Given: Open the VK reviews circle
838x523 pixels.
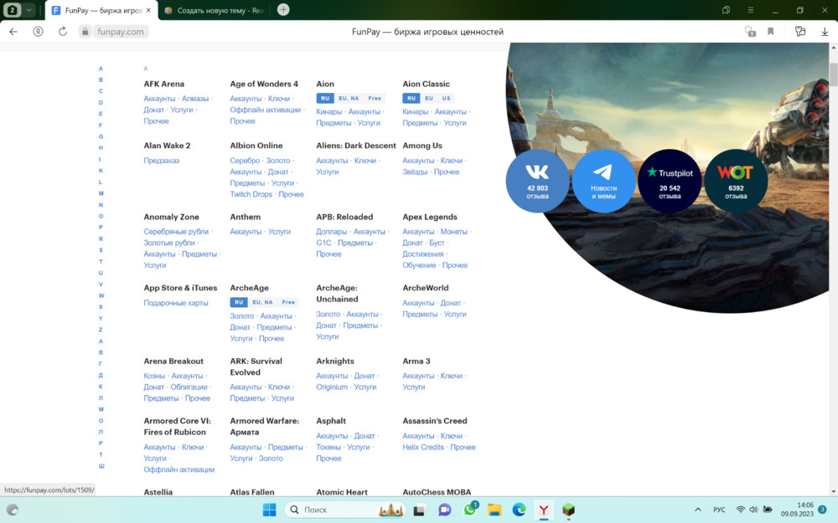Looking at the screenshot, I should point(537,181).
